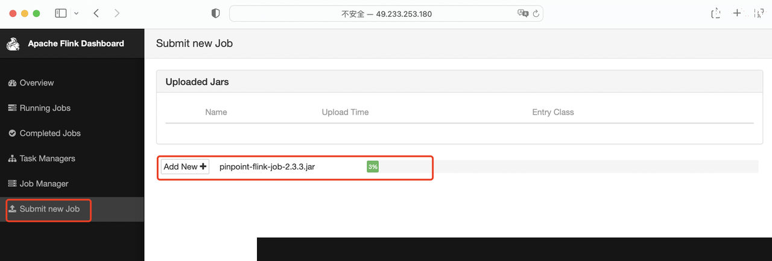
Task: Click the Entry Class column header
Action: point(553,112)
